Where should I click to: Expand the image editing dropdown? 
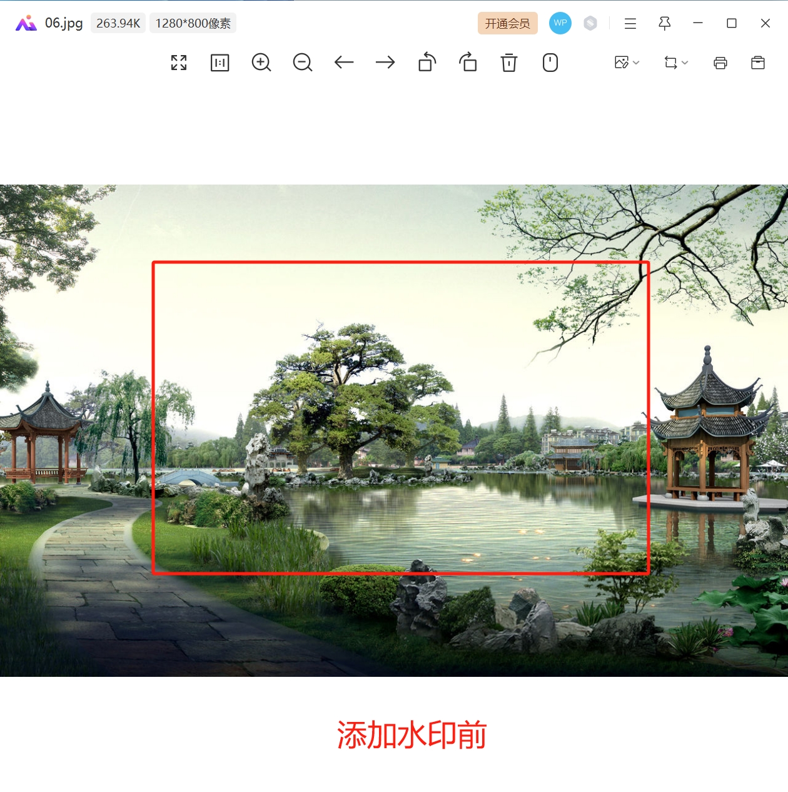tap(627, 63)
